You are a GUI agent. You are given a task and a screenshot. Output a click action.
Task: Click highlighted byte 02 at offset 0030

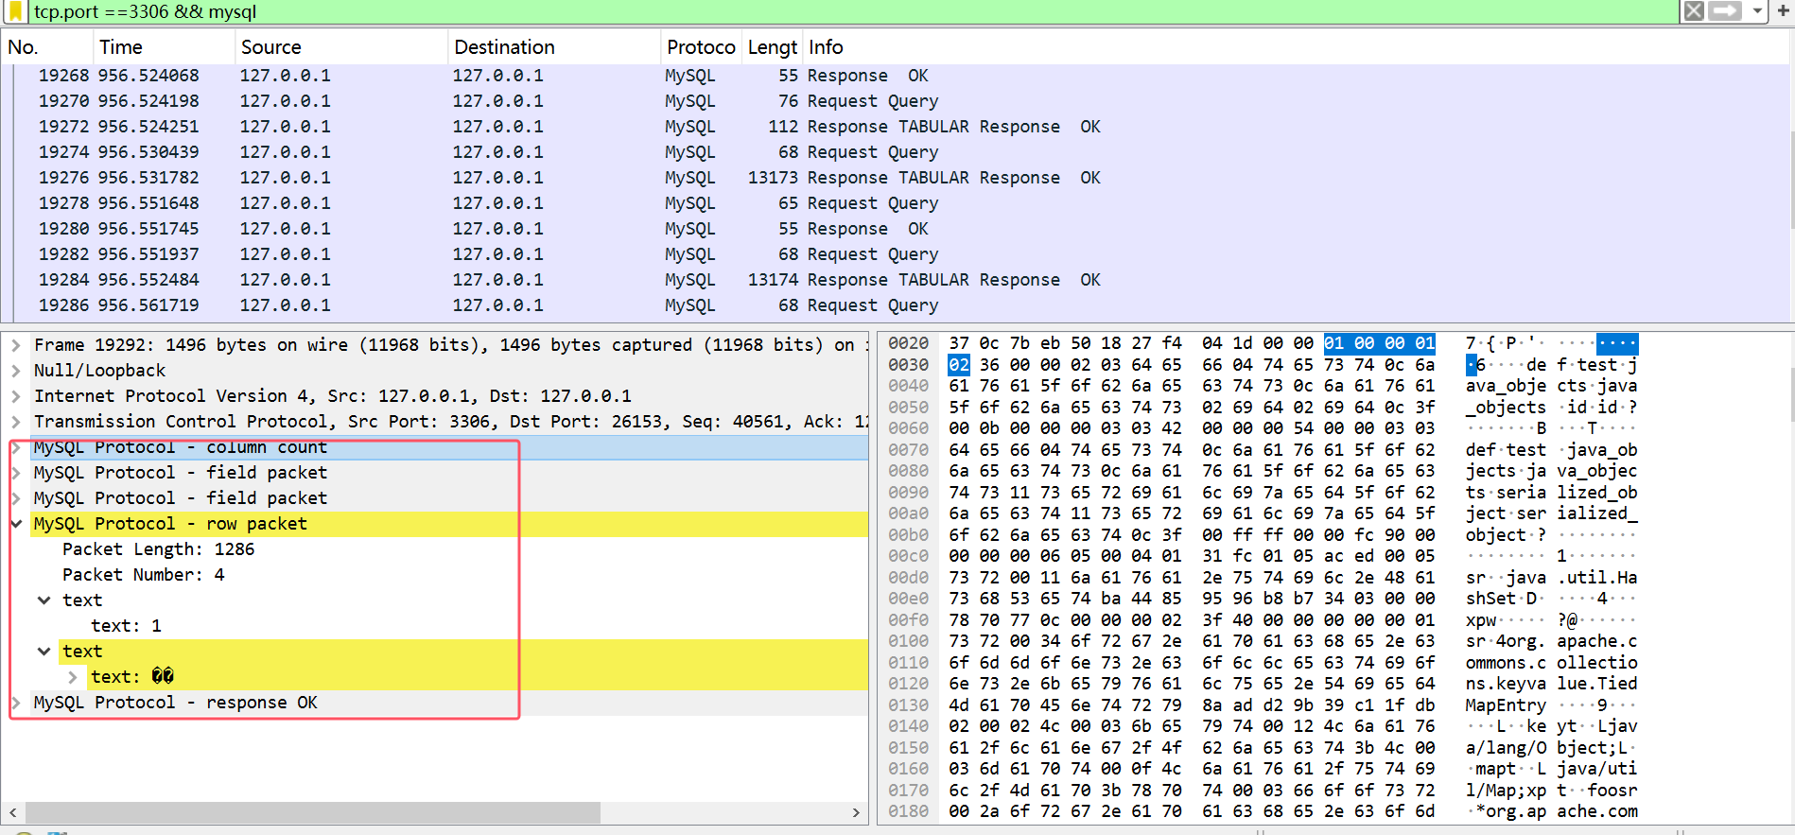coord(959,365)
